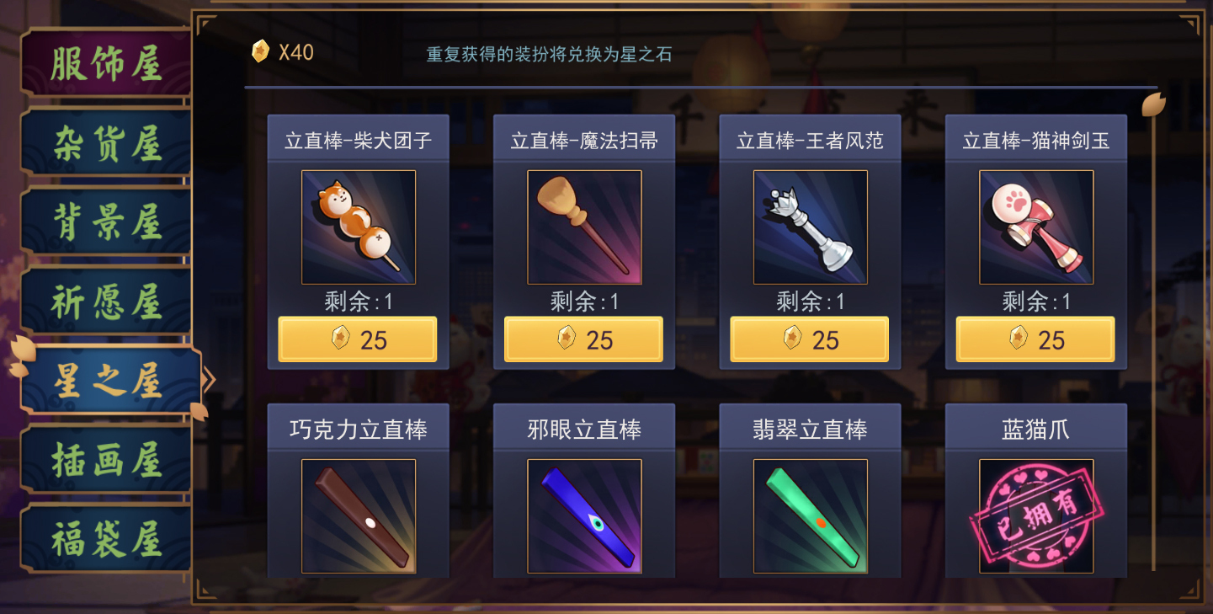Choose the green jade stick icon
Viewport: 1213px width, 614px height.
click(811, 516)
